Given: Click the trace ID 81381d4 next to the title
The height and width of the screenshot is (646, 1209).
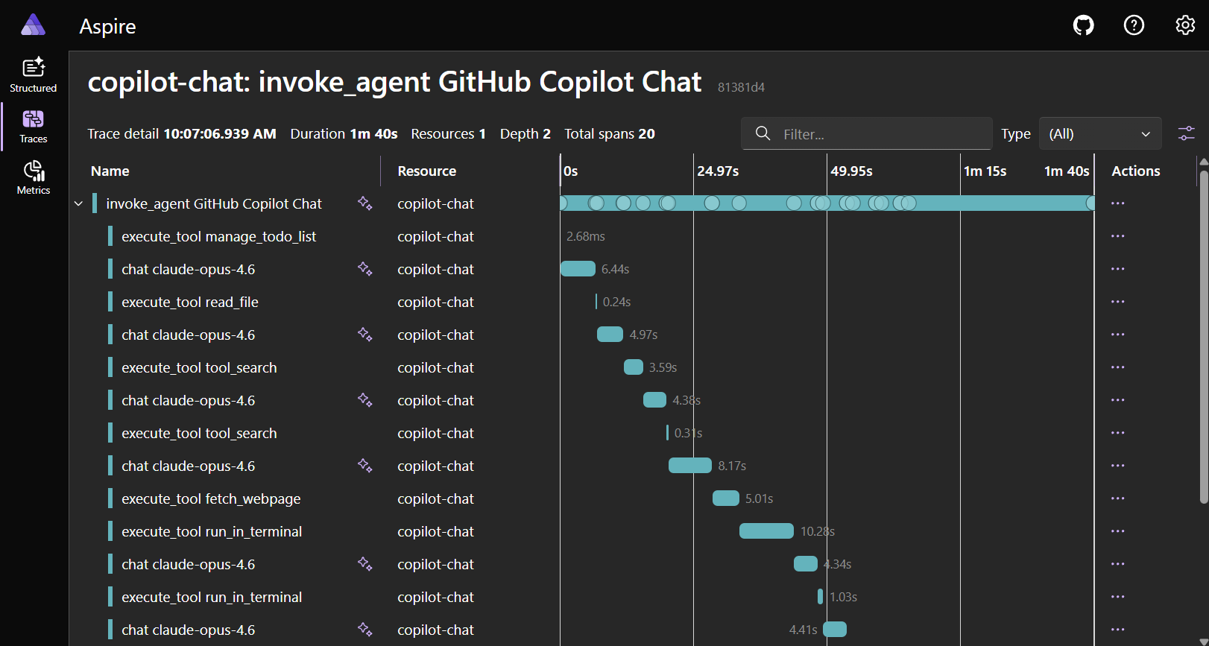Looking at the screenshot, I should pyautogui.click(x=741, y=87).
